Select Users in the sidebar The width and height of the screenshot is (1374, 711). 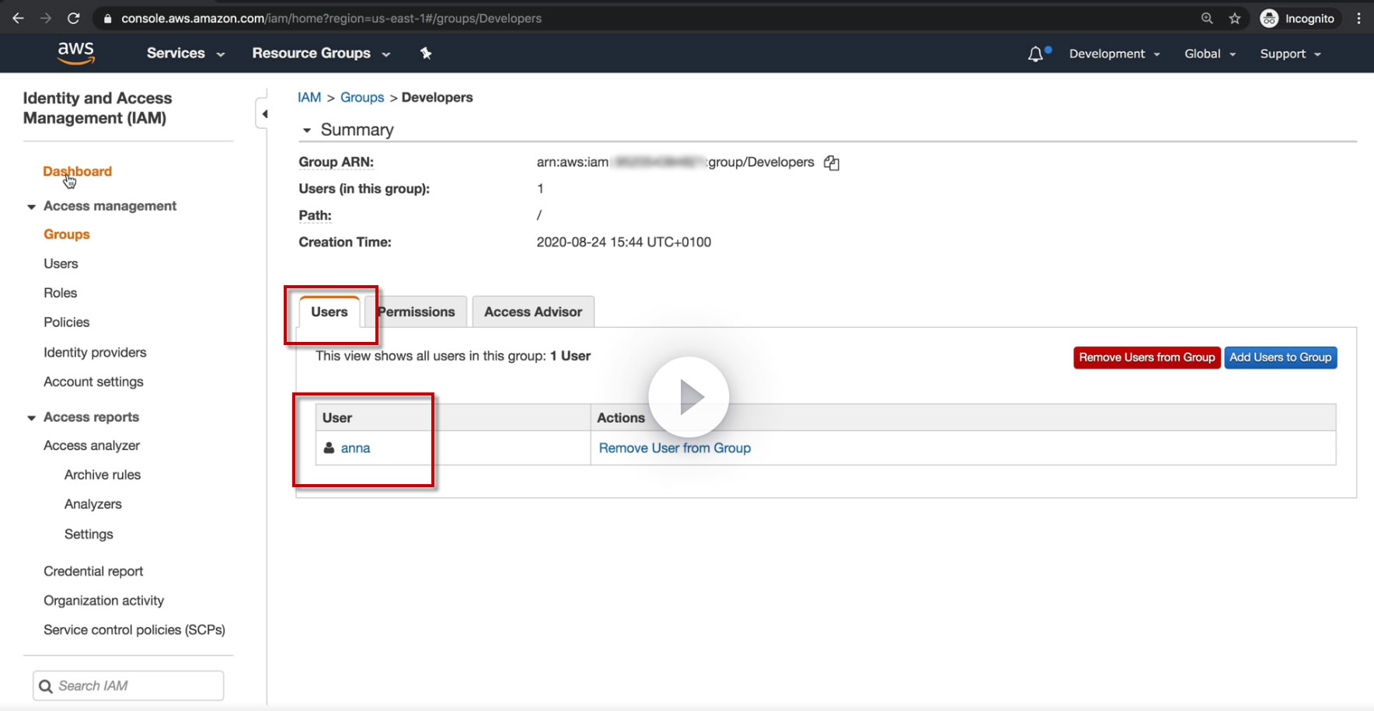pos(61,264)
